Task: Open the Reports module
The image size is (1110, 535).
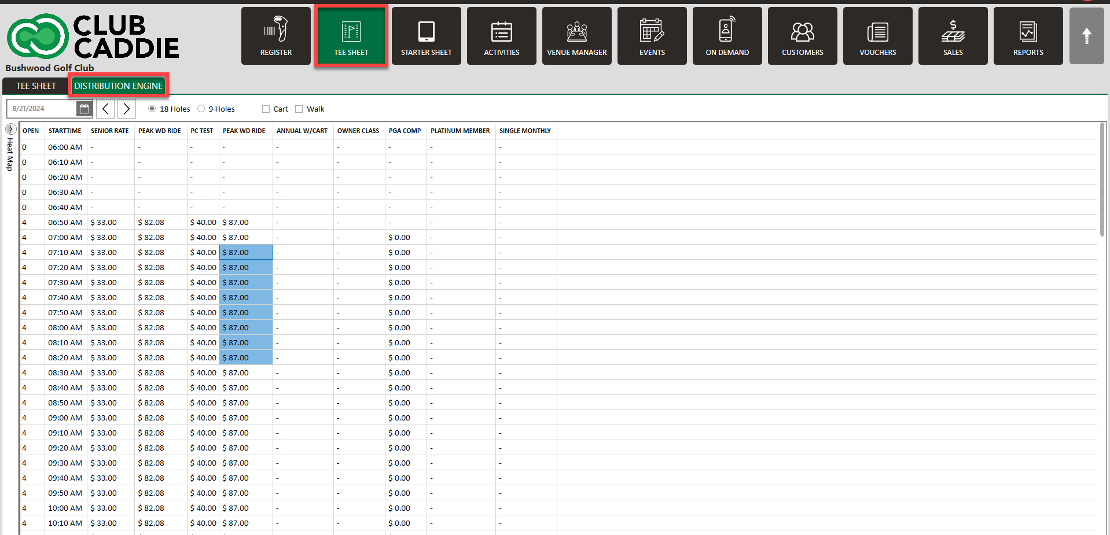Action: [x=1028, y=36]
